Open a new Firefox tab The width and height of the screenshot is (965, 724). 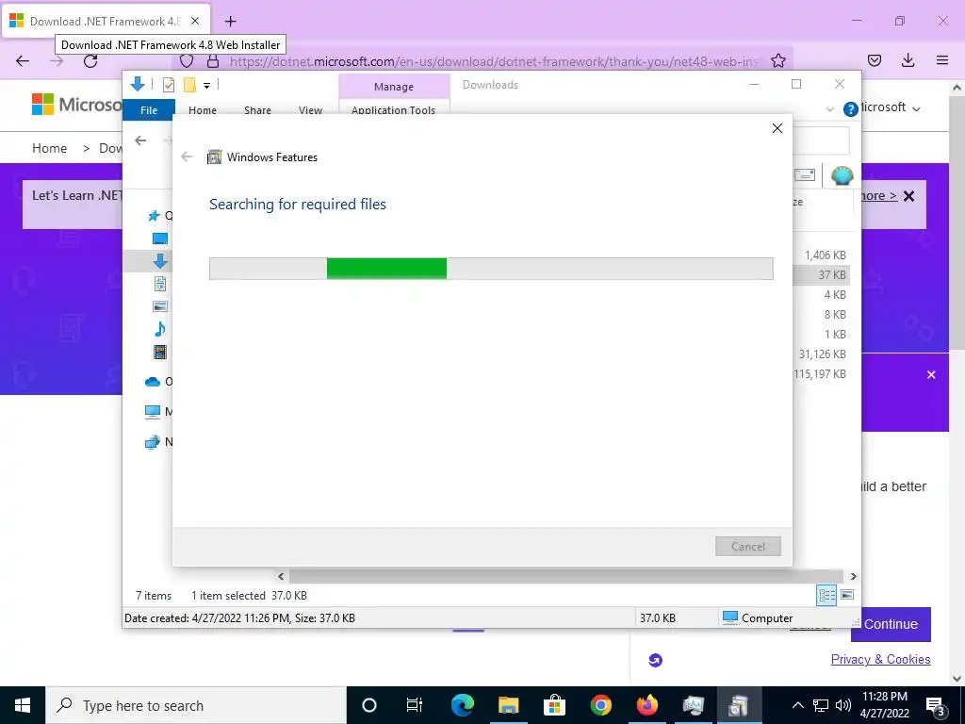231,22
